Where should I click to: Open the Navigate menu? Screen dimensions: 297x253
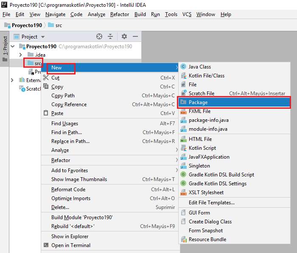pos(55,14)
